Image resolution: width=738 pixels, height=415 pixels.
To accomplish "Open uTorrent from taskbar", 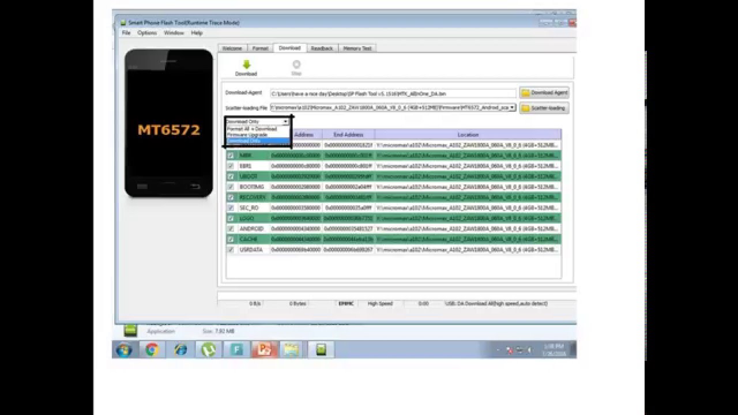I will coord(208,349).
